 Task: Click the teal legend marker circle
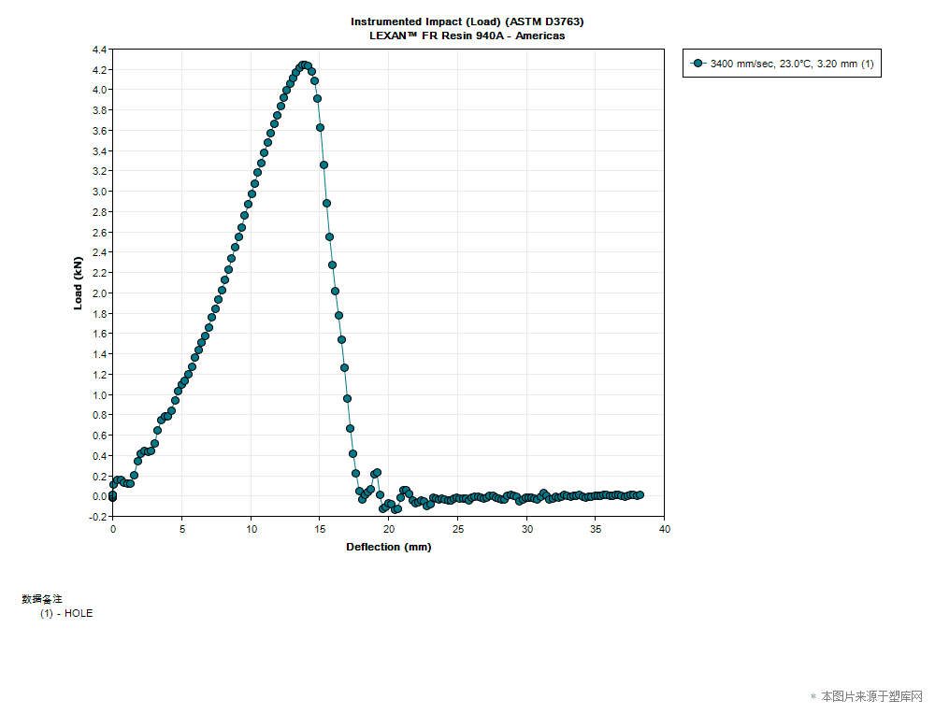(698, 64)
